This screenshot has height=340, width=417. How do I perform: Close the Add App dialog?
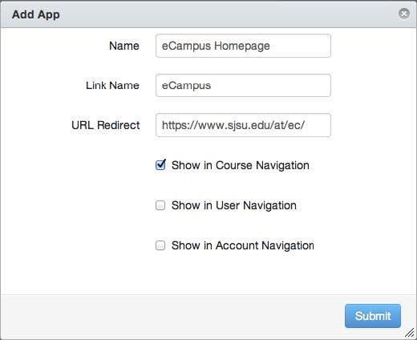pyautogui.click(x=404, y=14)
